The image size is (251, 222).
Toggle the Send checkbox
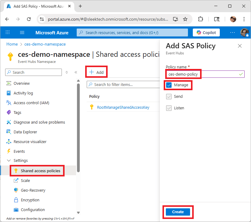point(169,97)
